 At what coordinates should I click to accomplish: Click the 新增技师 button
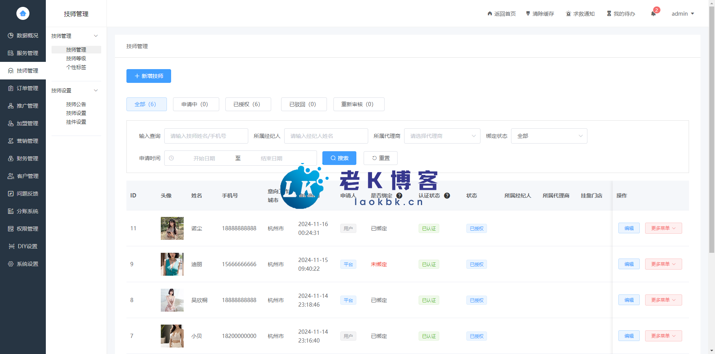[x=149, y=76]
